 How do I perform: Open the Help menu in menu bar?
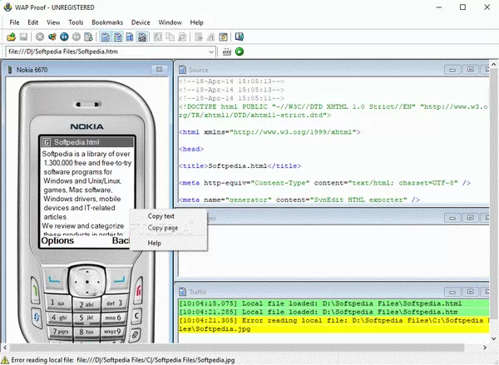pyautogui.click(x=196, y=22)
